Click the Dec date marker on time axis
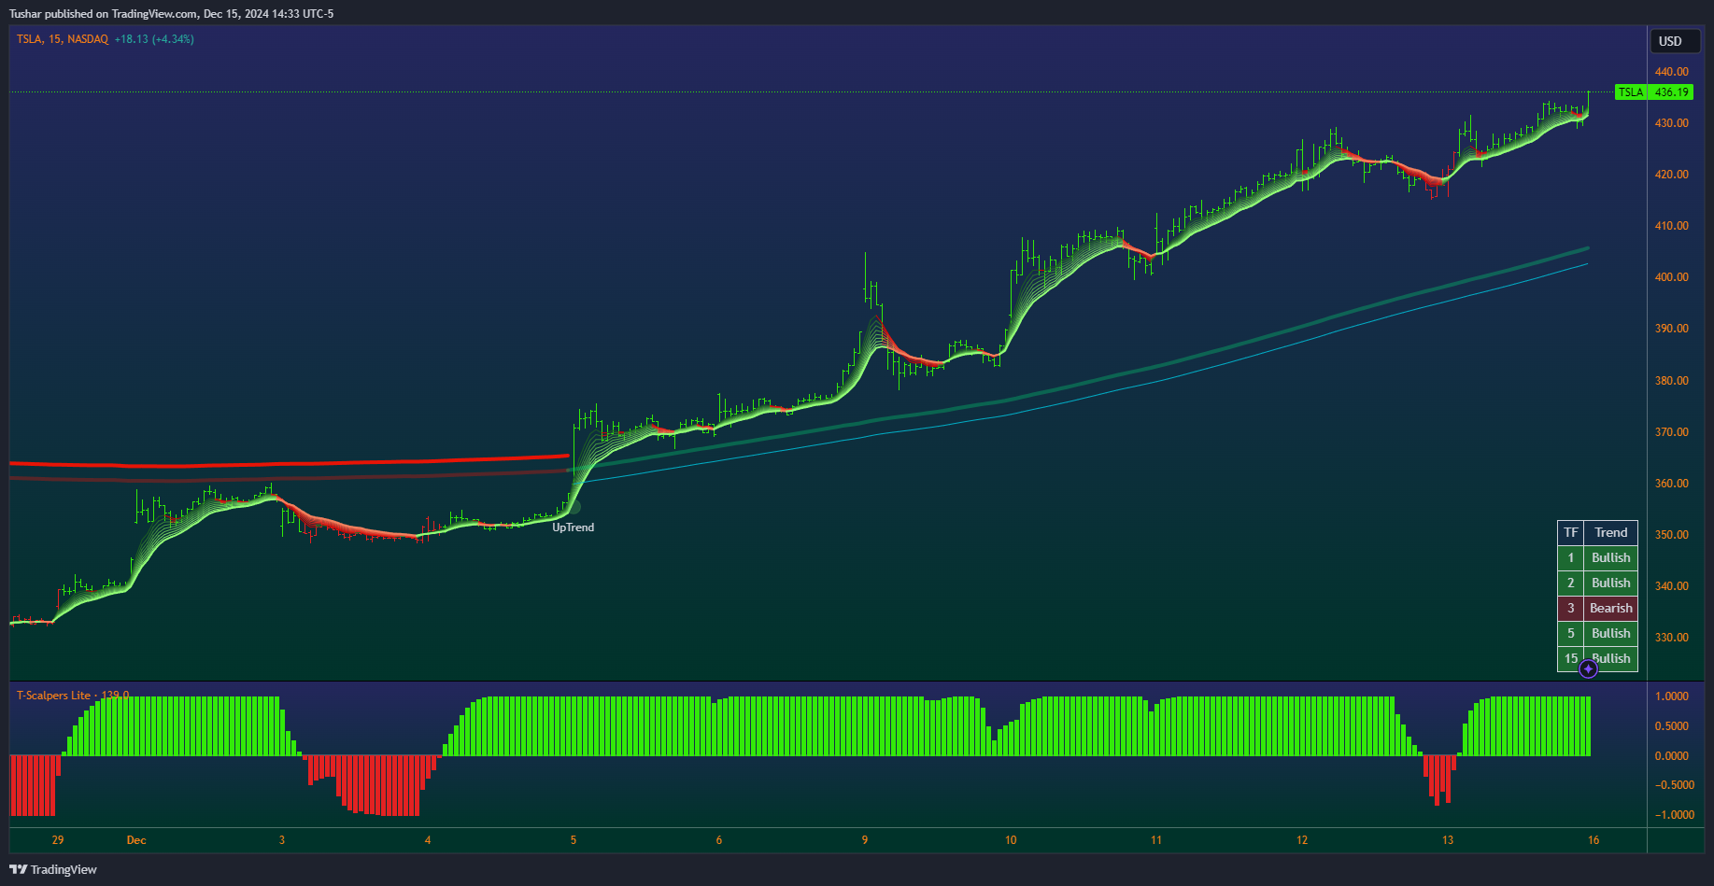This screenshot has height=886, width=1714. [136, 840]
